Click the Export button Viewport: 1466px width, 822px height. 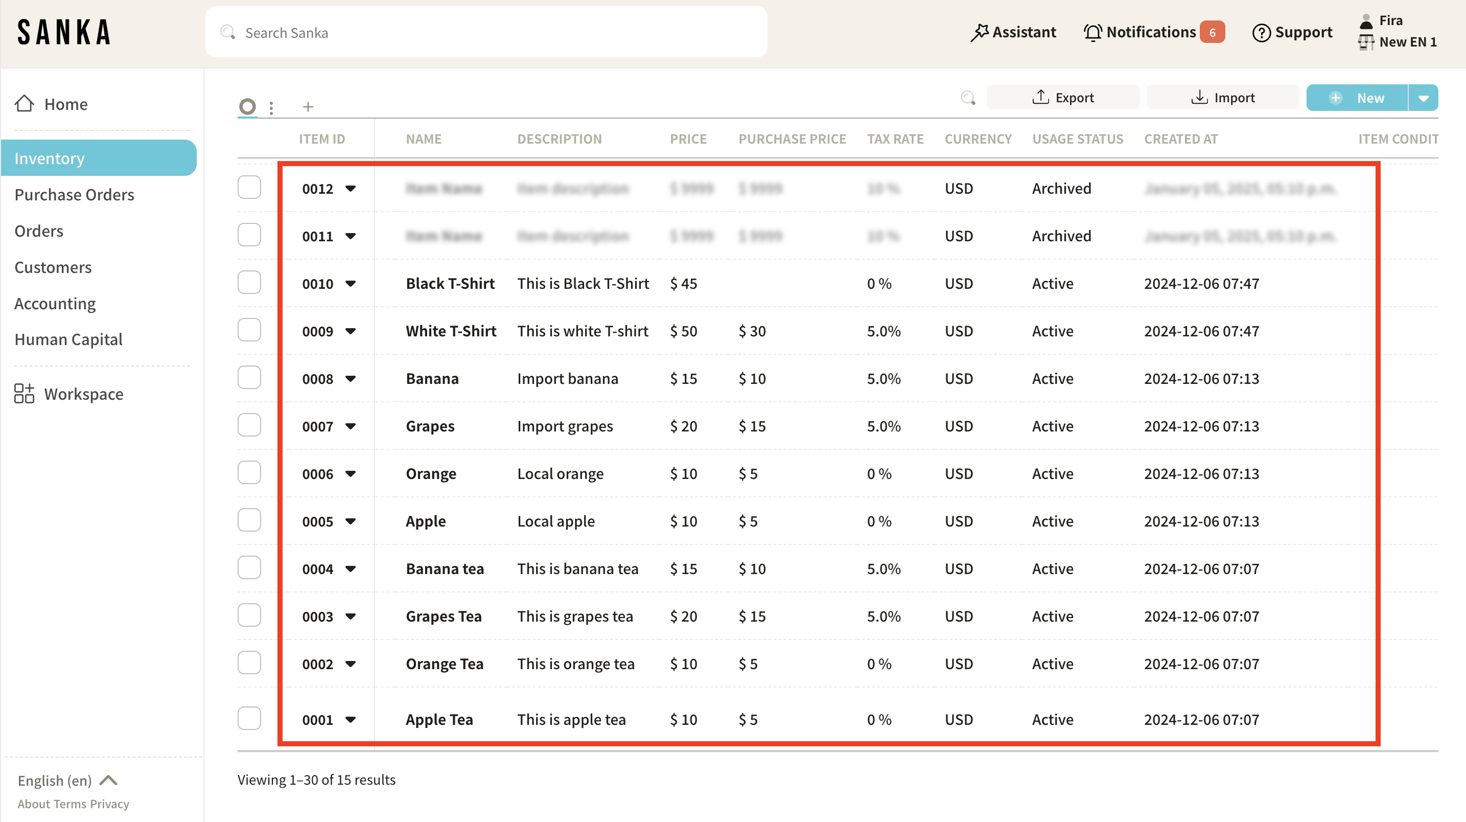[x=1062, y=97]
